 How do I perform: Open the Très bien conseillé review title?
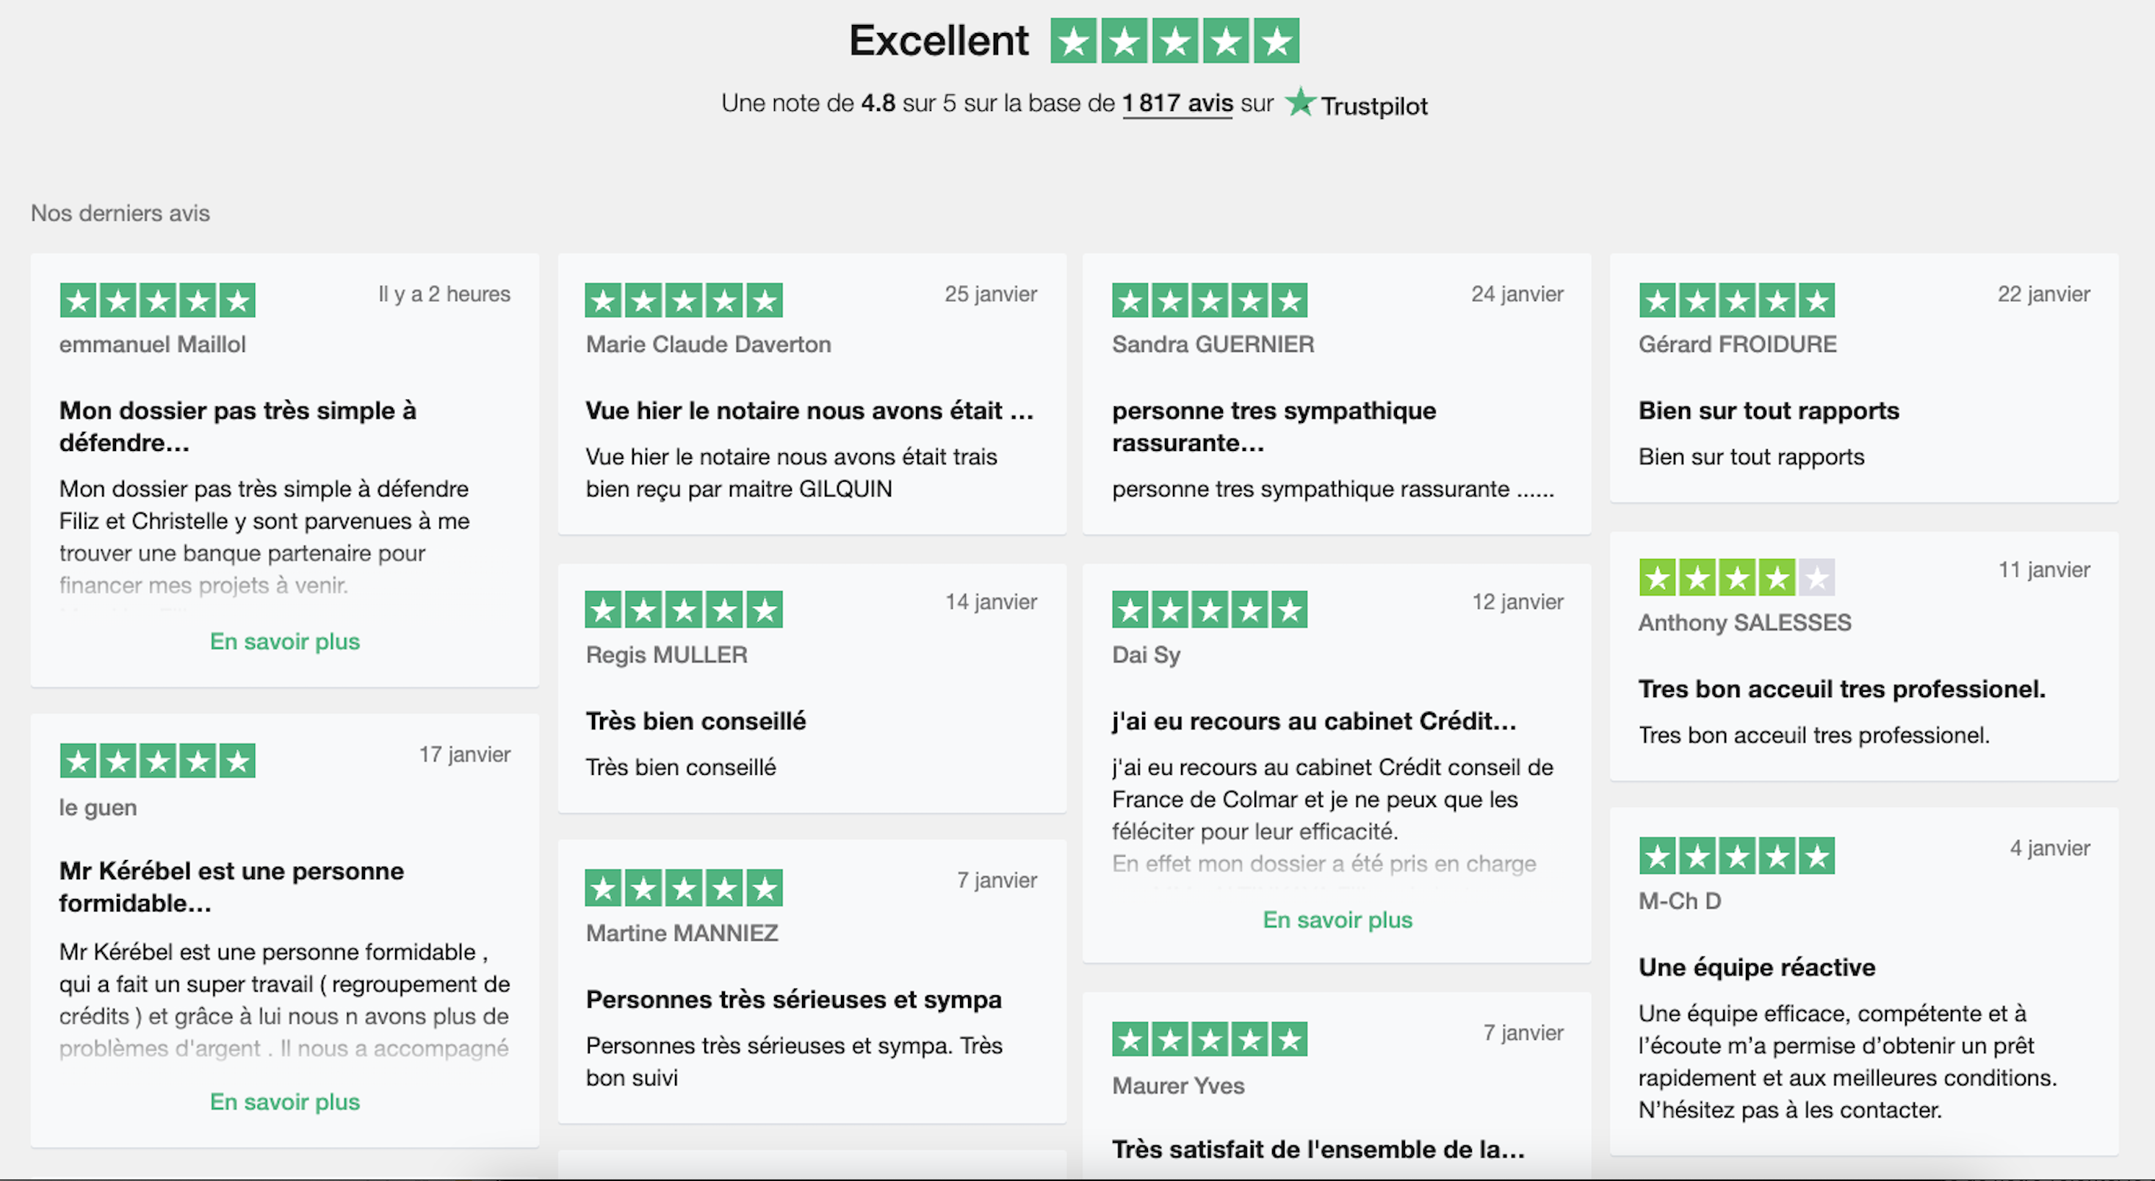(x=696, y=721)
